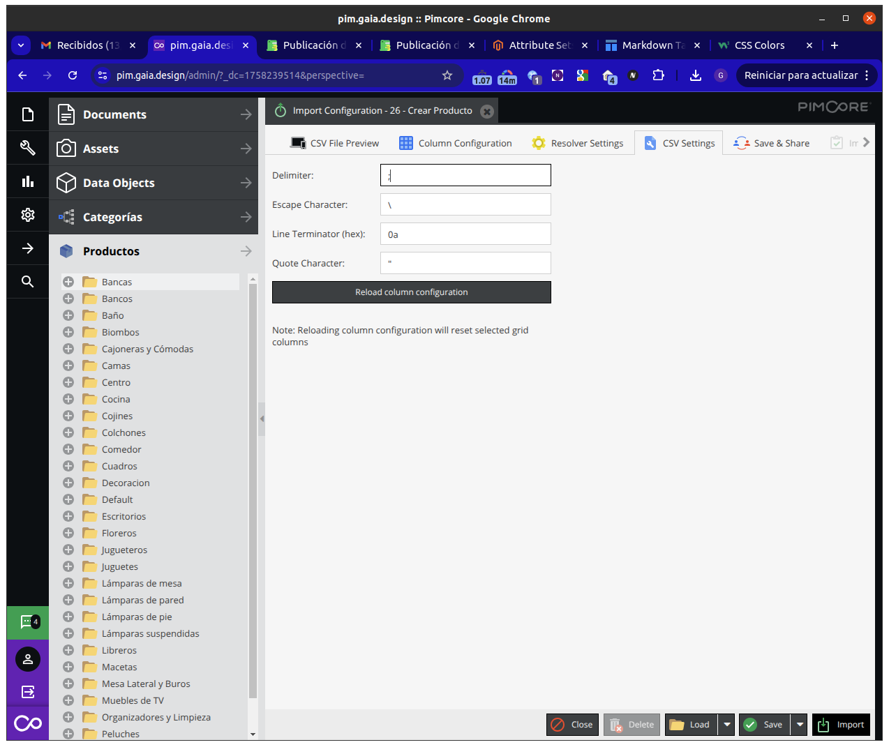
Task: Expand the Cocina folder plus icon
Action: coord(68,399)
